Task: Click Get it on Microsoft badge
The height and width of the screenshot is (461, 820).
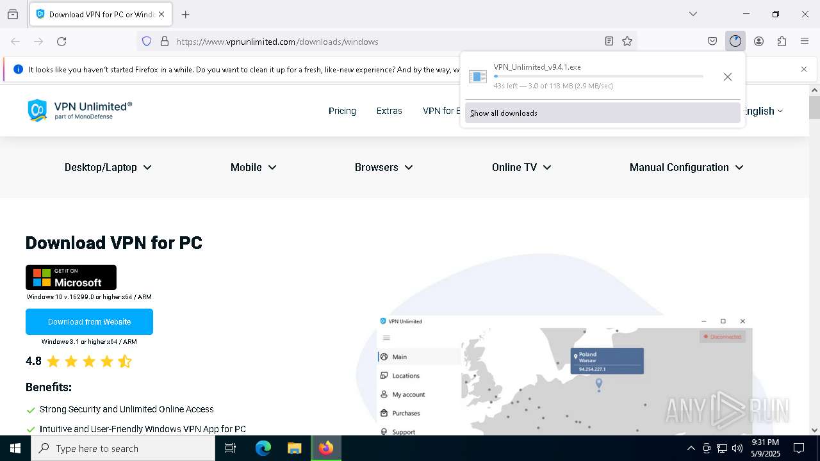Action: click(x=71, y=277)
